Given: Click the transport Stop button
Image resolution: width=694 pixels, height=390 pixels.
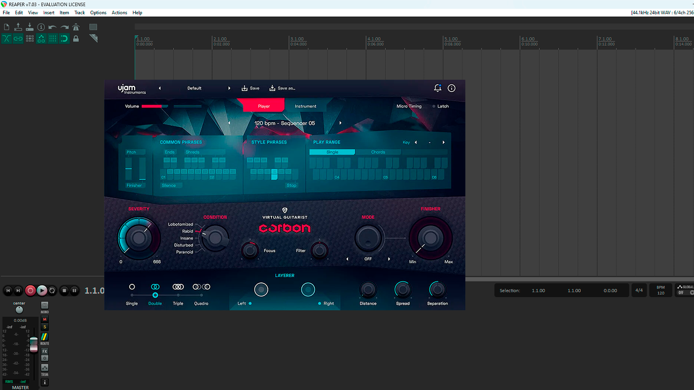Looking at the screenshot, I should pos(64,290).
